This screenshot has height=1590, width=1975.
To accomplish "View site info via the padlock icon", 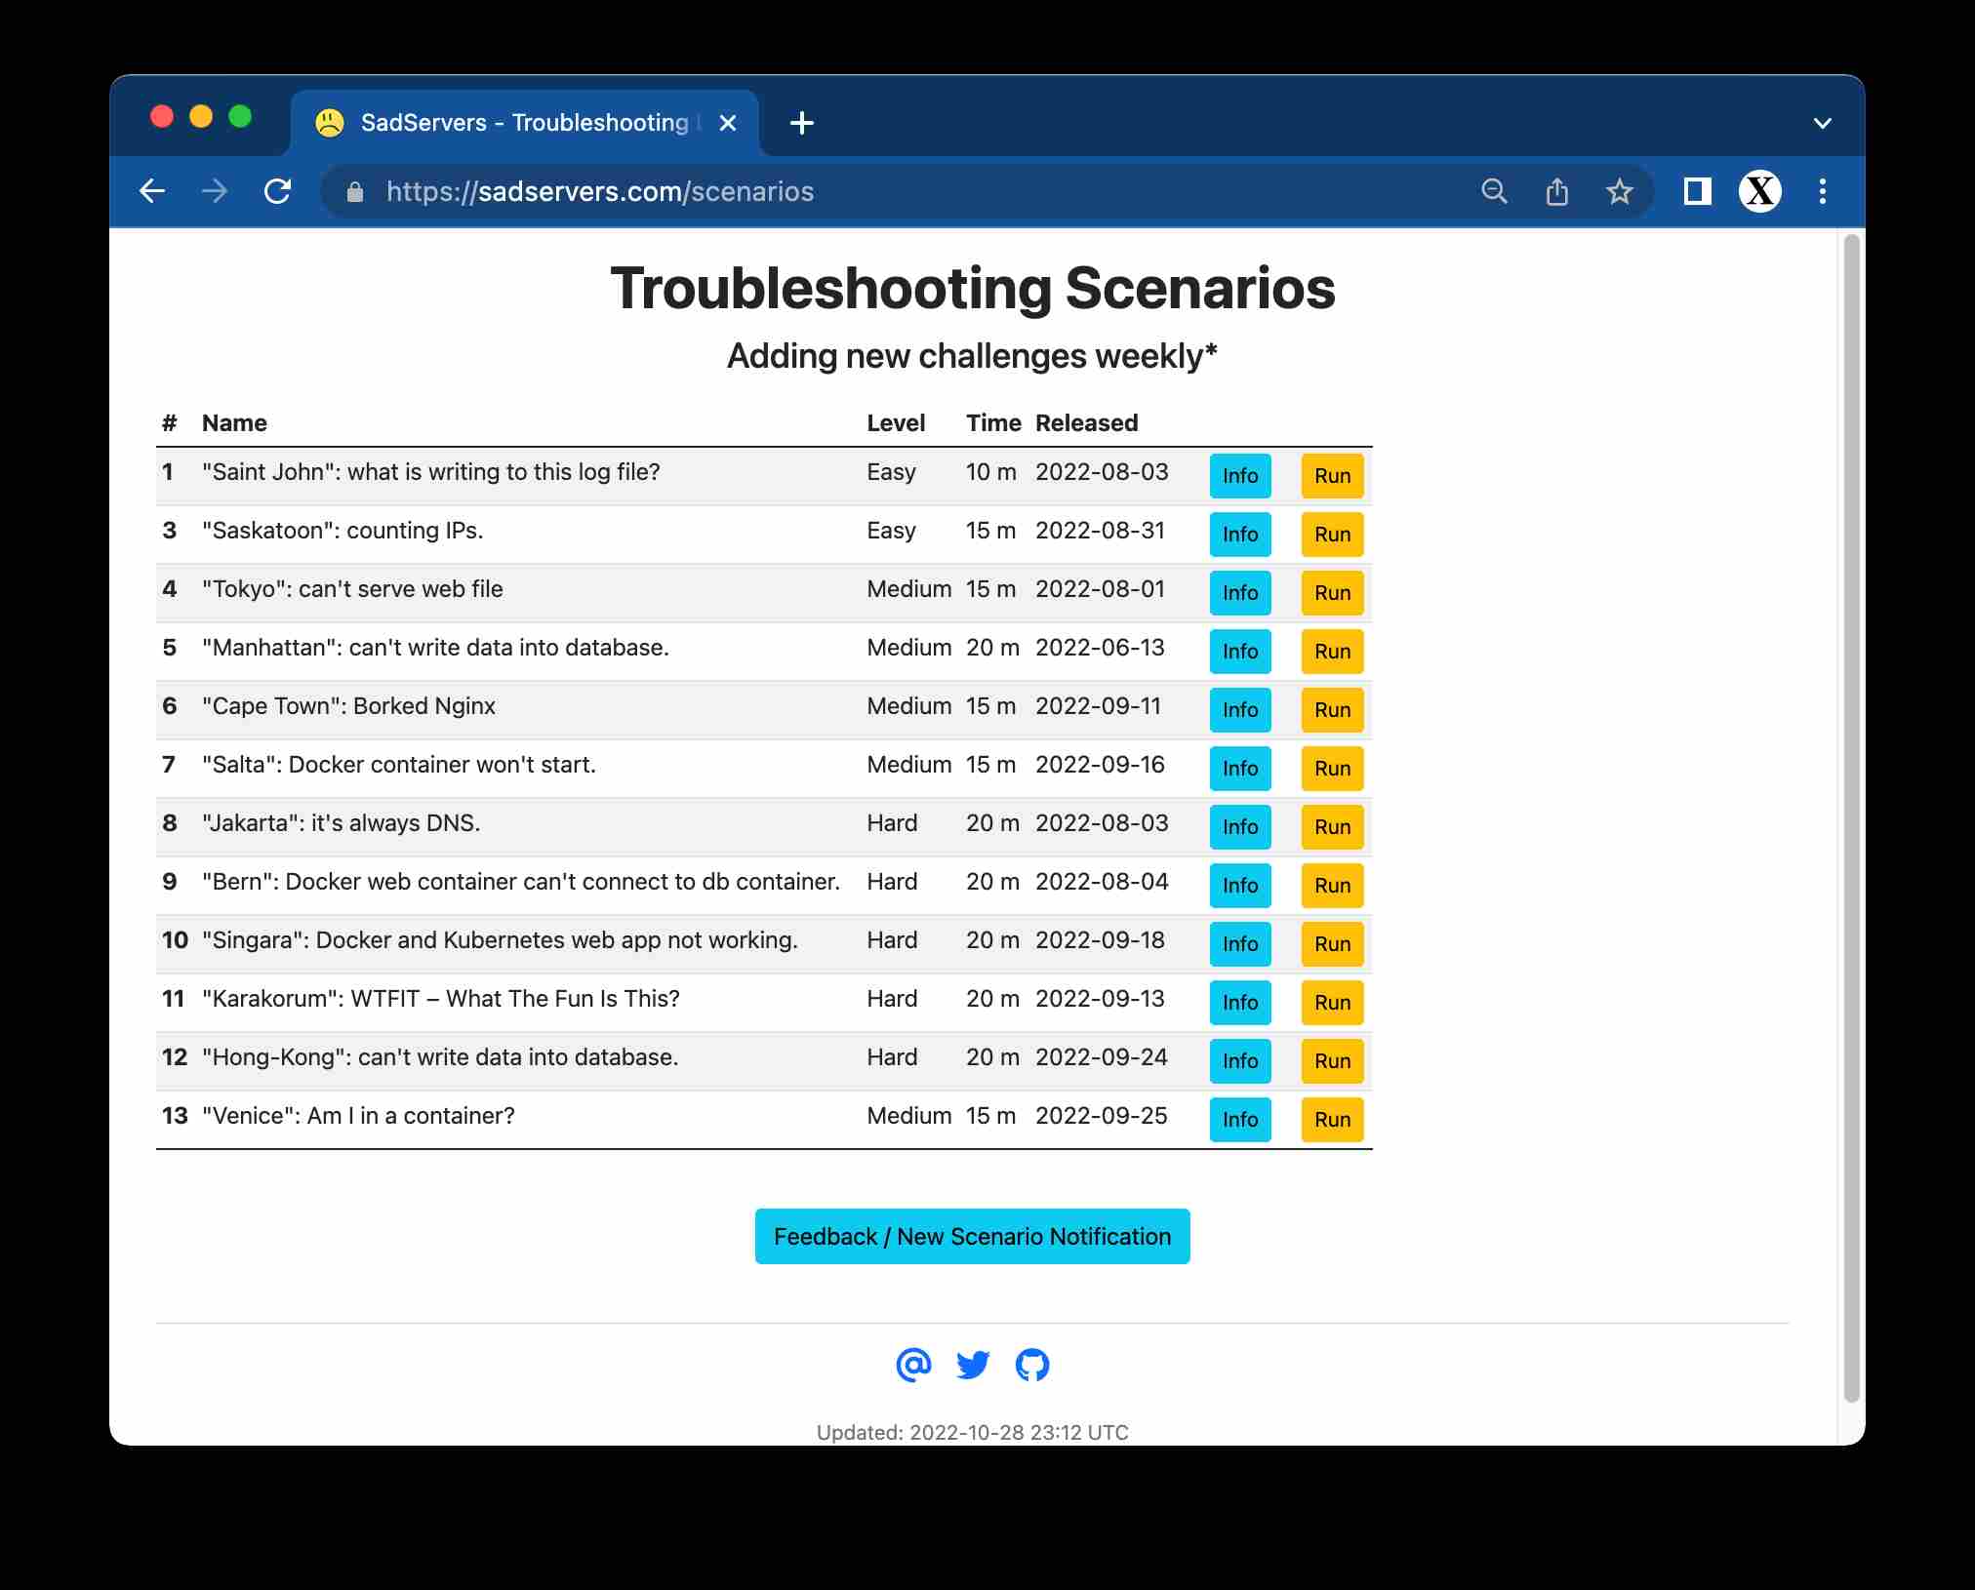I will point(355,192).
